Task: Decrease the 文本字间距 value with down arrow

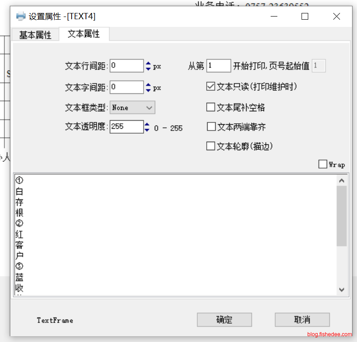Action: pyautogui.click(x=148, y=90)
